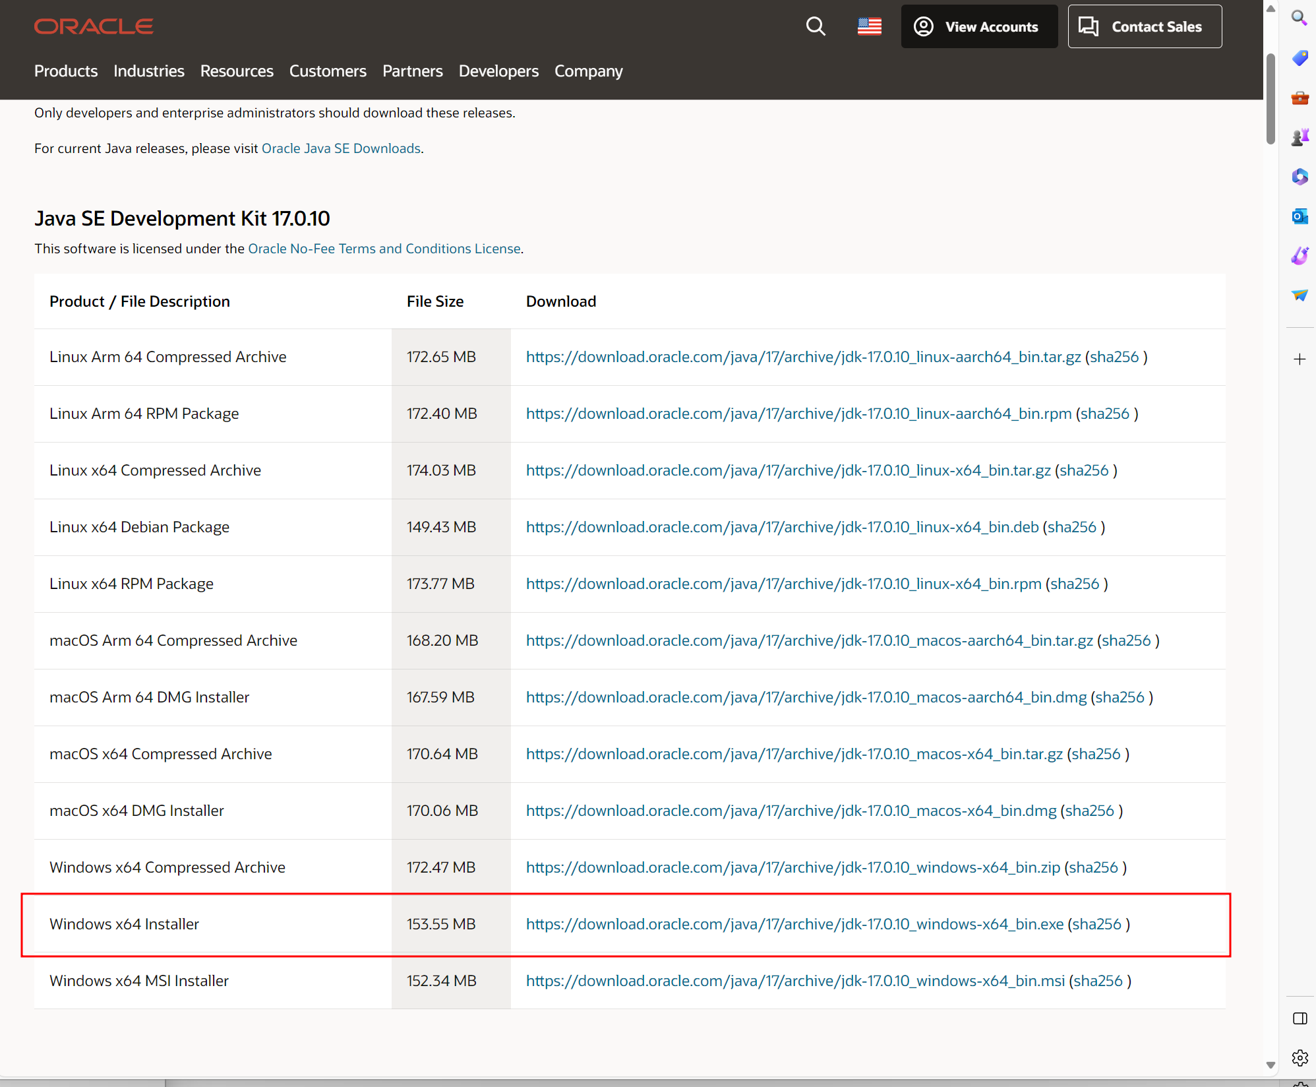This screenshot has width=1316, height=1087.
Task: Open Drop paper plane sidebar icon
Action: pyautogui.click(x=1299, y=295)
